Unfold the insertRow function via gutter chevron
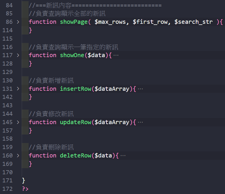The height and width of the screenshot is (194, 225). pos(18,89)
